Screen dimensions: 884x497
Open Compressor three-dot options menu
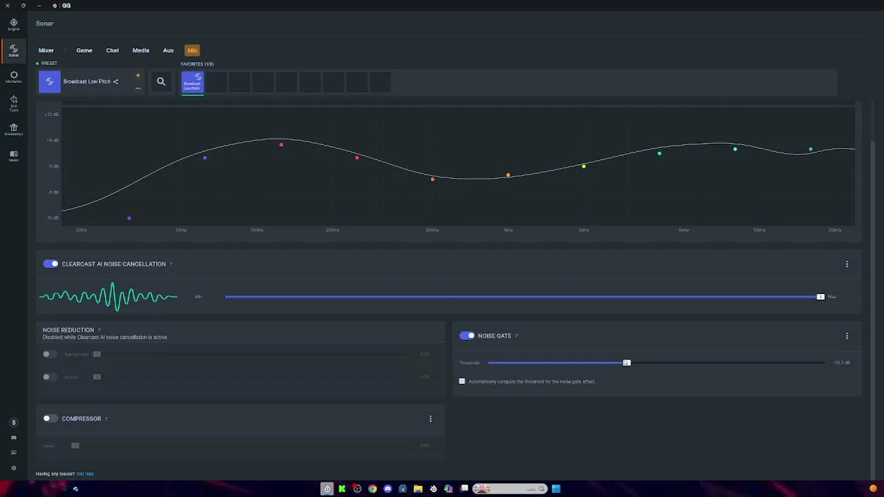point(430,418)
